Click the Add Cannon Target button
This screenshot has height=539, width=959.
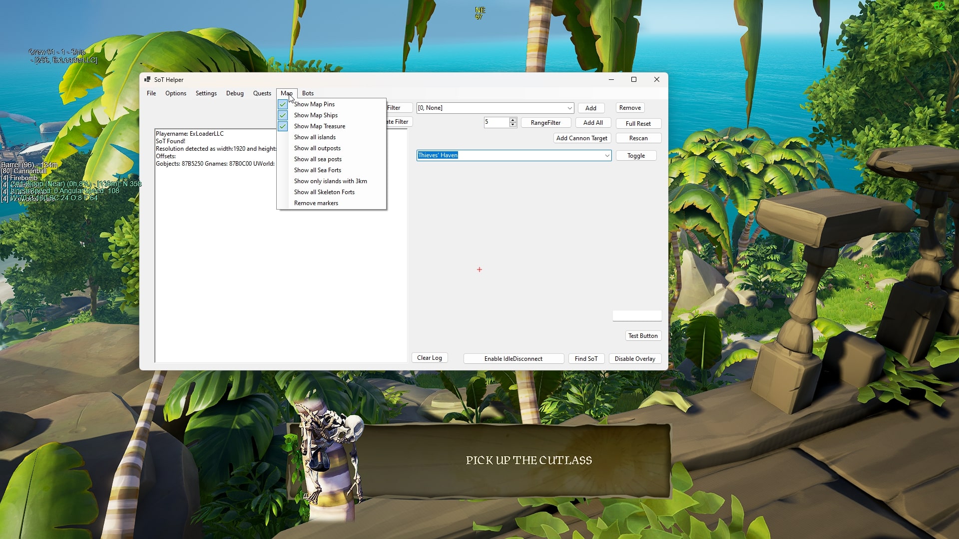pos(582,138)
